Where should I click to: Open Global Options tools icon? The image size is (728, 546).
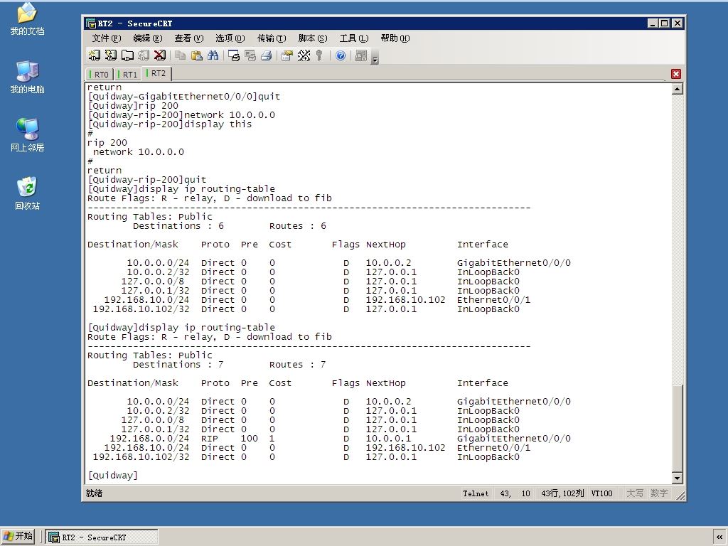(304, 55)
